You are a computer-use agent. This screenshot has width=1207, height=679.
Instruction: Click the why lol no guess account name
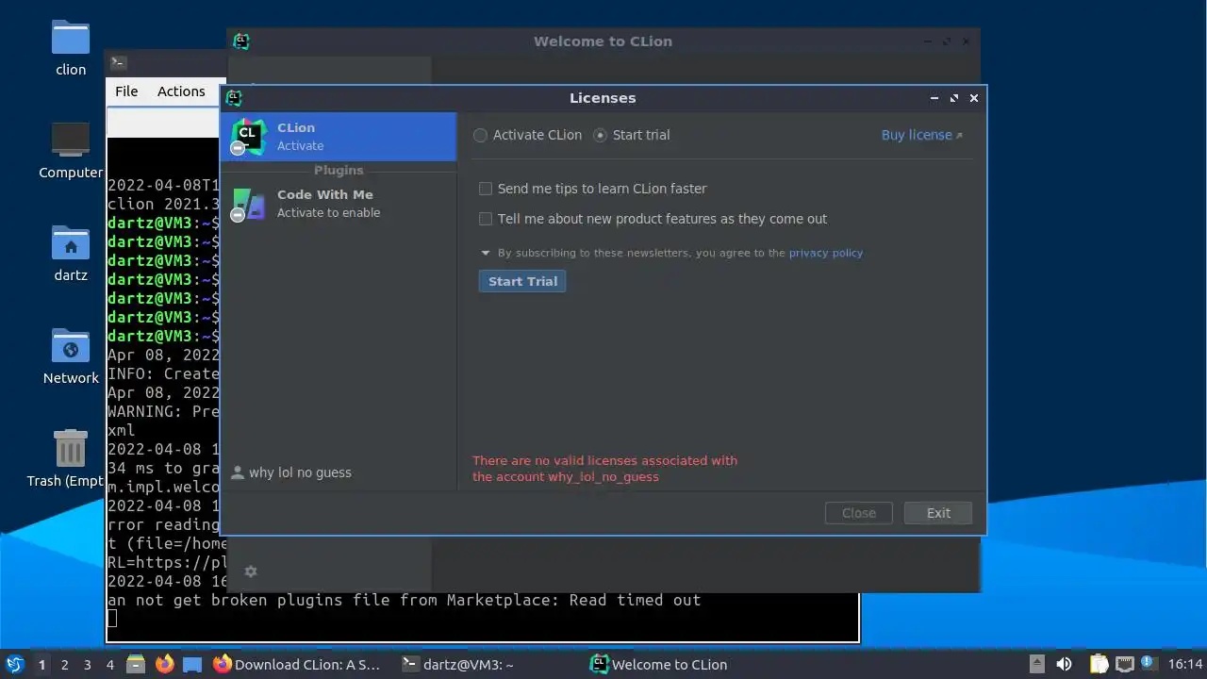(x=300, y=472)
